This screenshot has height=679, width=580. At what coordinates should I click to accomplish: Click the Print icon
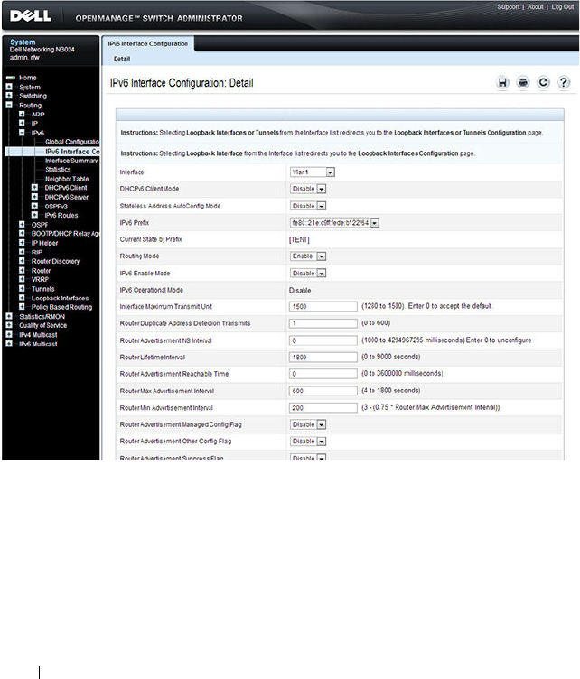pos(523,82)
